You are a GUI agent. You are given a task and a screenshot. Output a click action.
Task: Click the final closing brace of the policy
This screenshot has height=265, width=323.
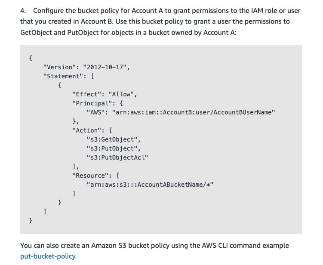tap(31, 221)
